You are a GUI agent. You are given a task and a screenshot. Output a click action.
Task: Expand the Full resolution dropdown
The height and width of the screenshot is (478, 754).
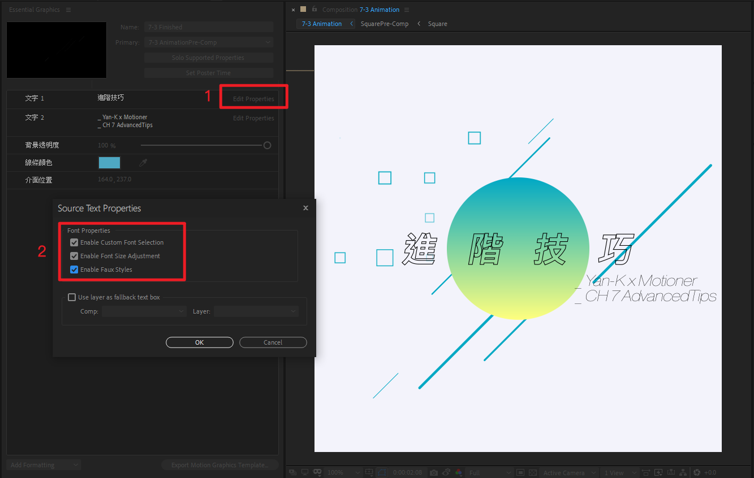click(x=490, y=472)
